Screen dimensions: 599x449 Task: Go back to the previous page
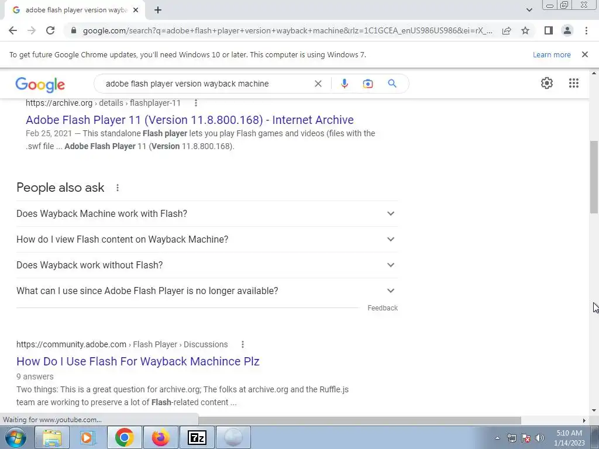point(13,30)
